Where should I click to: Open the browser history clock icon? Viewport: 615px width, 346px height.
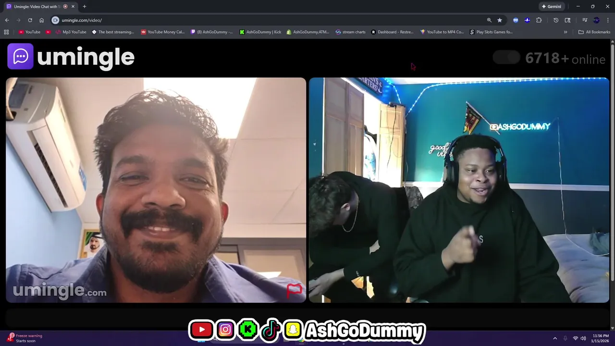tap(556, 20)
